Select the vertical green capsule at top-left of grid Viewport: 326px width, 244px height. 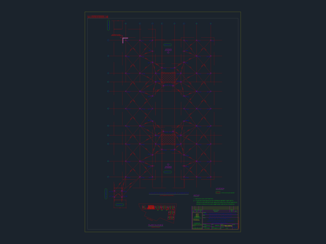pos(108,25)
